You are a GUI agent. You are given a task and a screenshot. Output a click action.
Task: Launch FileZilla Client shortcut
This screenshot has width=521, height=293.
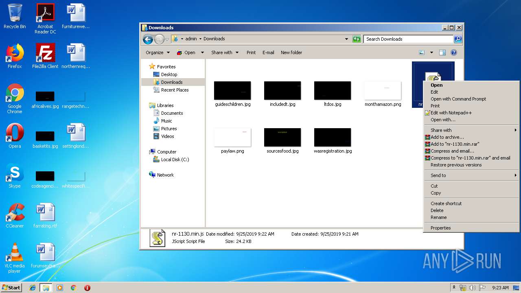click(45, 56)
